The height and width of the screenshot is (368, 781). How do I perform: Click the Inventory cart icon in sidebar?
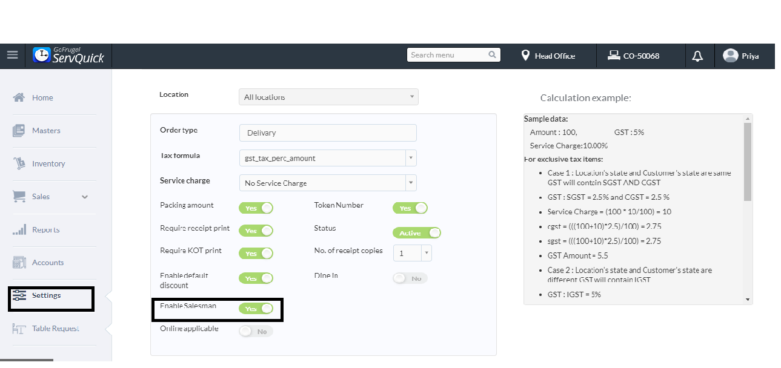pyautogui.click(x=19, y=163)
